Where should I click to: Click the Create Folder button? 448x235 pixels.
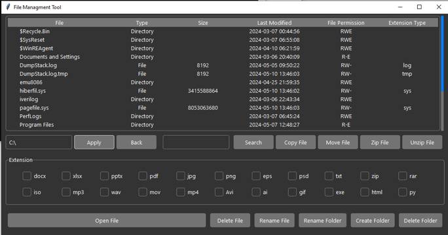point(373,221)
